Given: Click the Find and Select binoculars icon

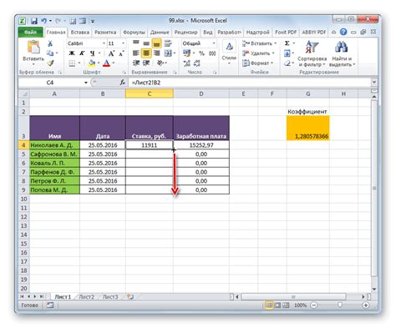Looking at the screenshot, I should [x=341, y=47].
